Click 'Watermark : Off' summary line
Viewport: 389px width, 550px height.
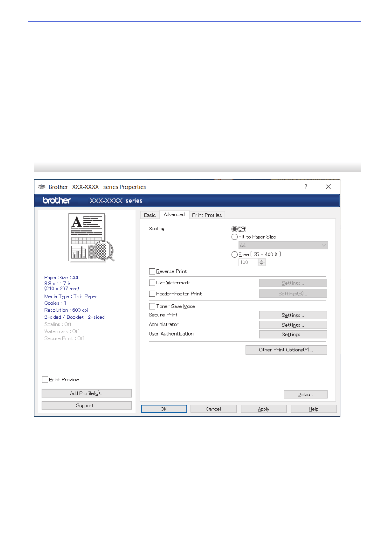pos(61,331)
